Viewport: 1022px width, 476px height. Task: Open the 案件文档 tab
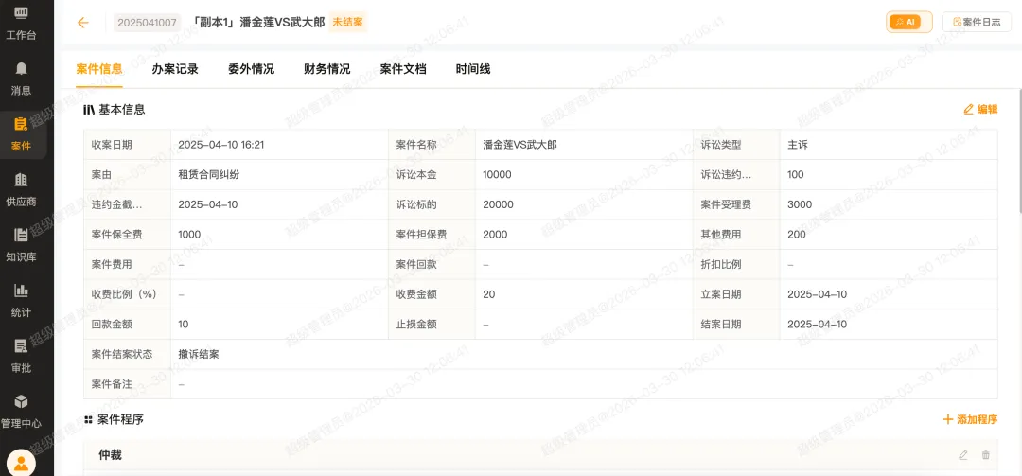(x=403, y=69)
